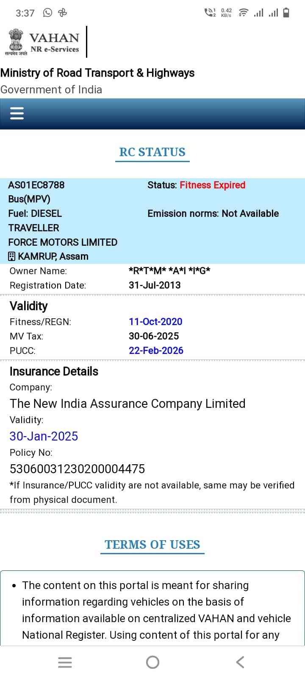Tap the pinwheel notification icon
Image resolution: width=305 pixels, height=679 pixels.
coord(63,13)
